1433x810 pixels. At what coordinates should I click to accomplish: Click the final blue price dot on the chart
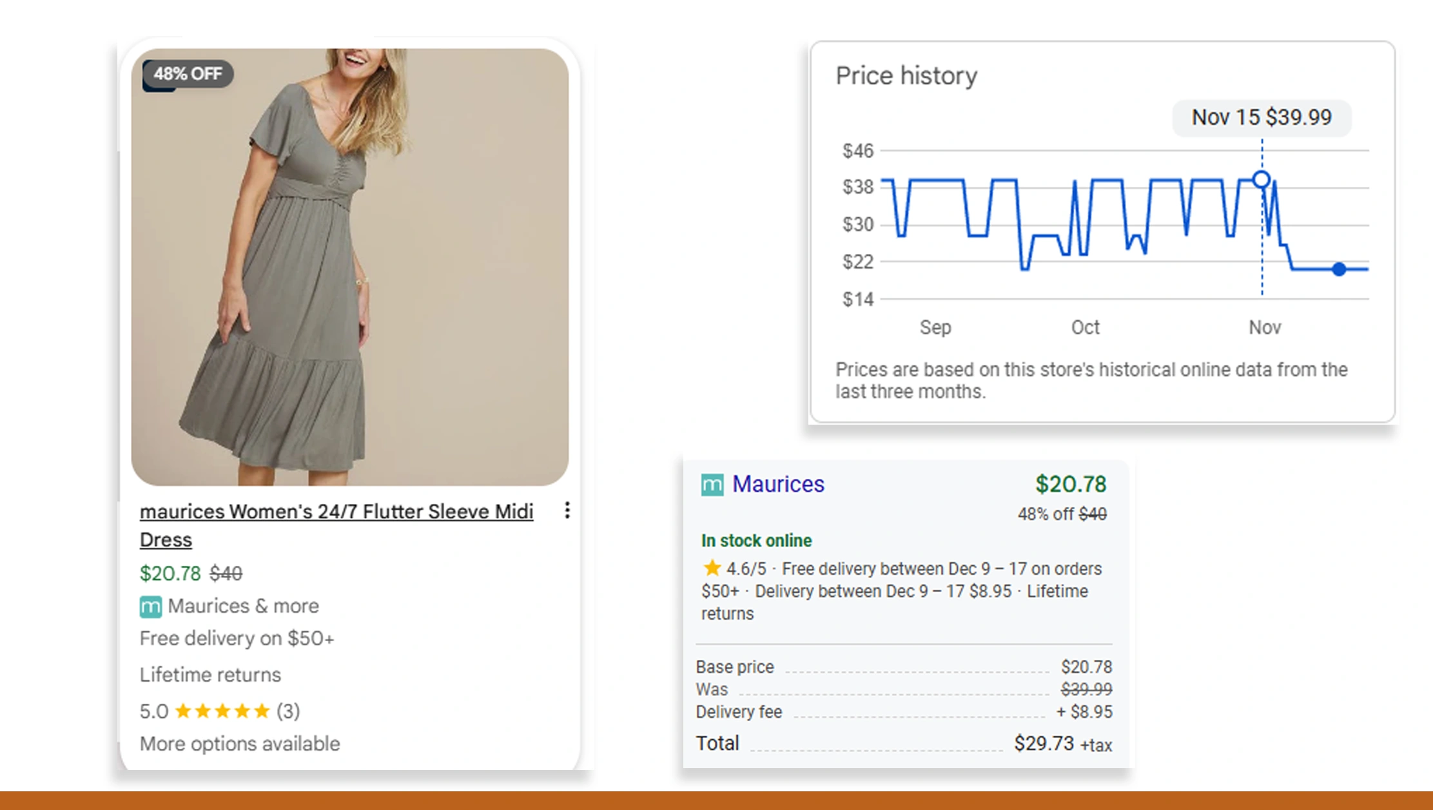(x=1338, y=269)
